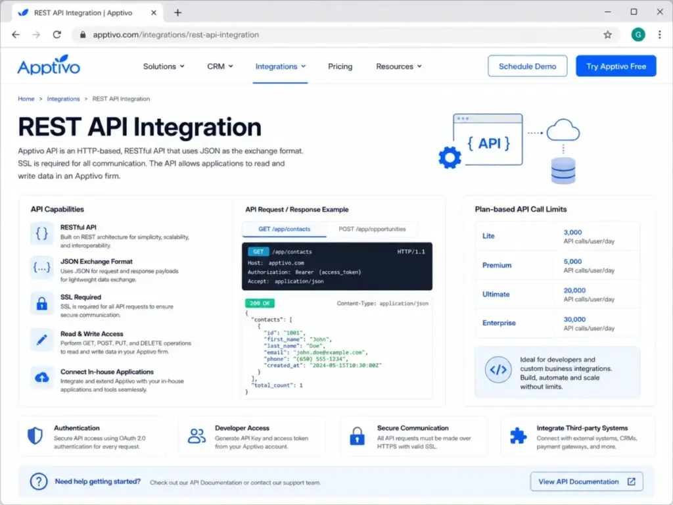Click the JSON Exchange Format icon
Viewport: 673px width, 505px height.
tap(41, 268)
